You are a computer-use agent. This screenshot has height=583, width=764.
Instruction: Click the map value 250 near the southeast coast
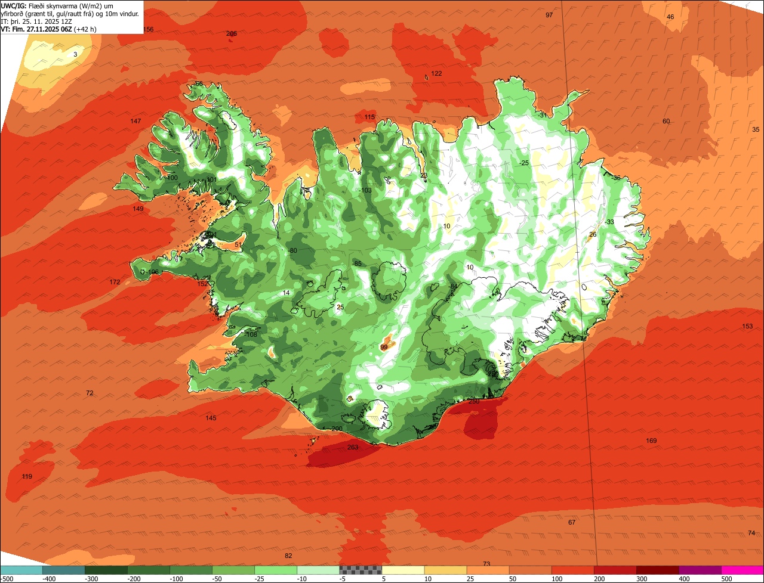474,401
